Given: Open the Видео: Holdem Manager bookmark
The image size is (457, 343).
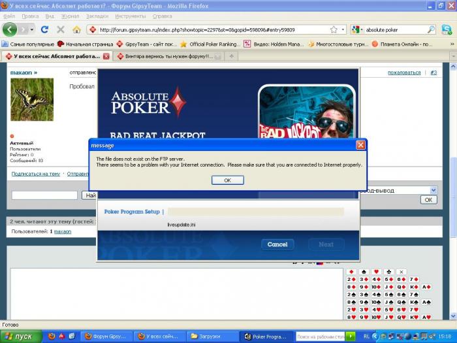Looking at the screenshot, I should [x=274, y=44].
